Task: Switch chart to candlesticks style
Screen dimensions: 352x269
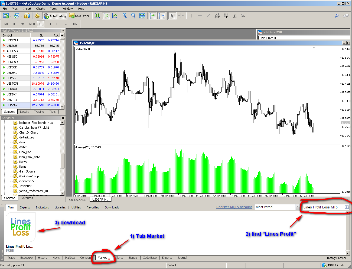Action: click(x=106, y=16)
